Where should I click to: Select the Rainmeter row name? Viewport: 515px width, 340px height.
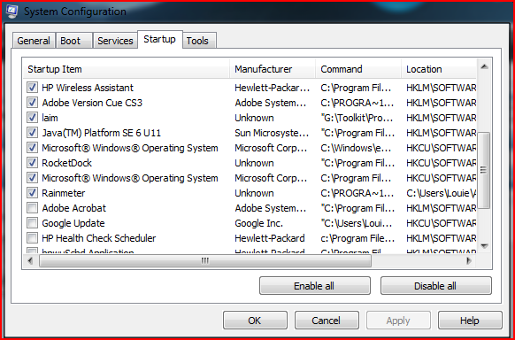pyautogui.click(x=64, y=193)
